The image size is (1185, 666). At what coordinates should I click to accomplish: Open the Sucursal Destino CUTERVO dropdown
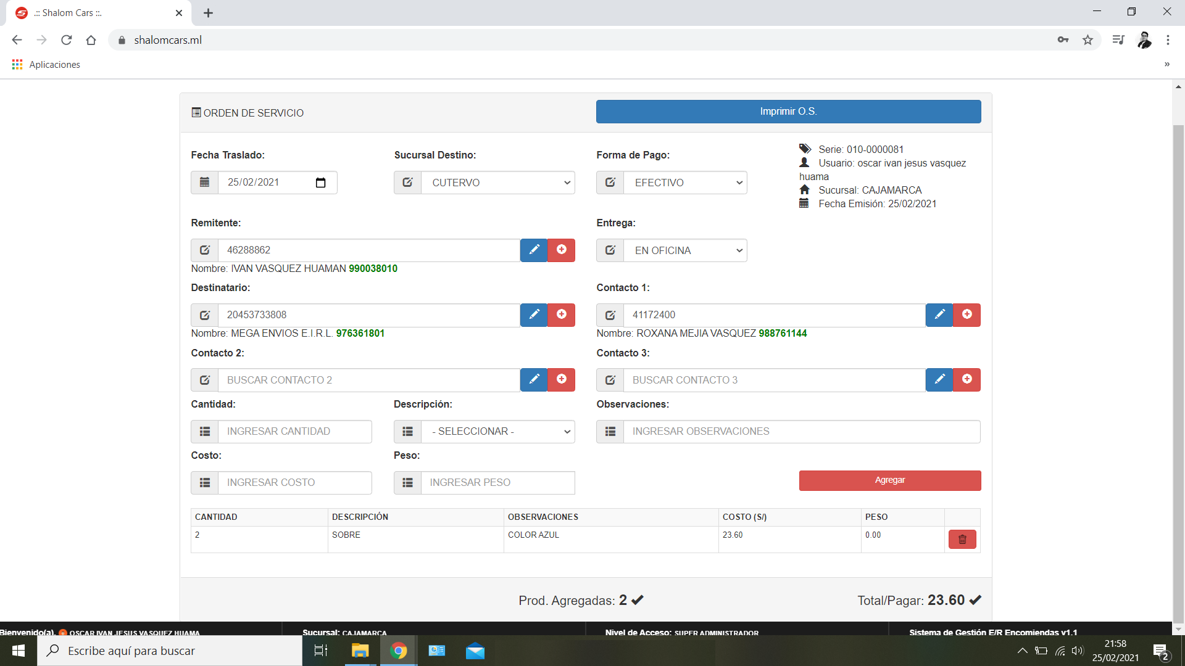point(497,183)
